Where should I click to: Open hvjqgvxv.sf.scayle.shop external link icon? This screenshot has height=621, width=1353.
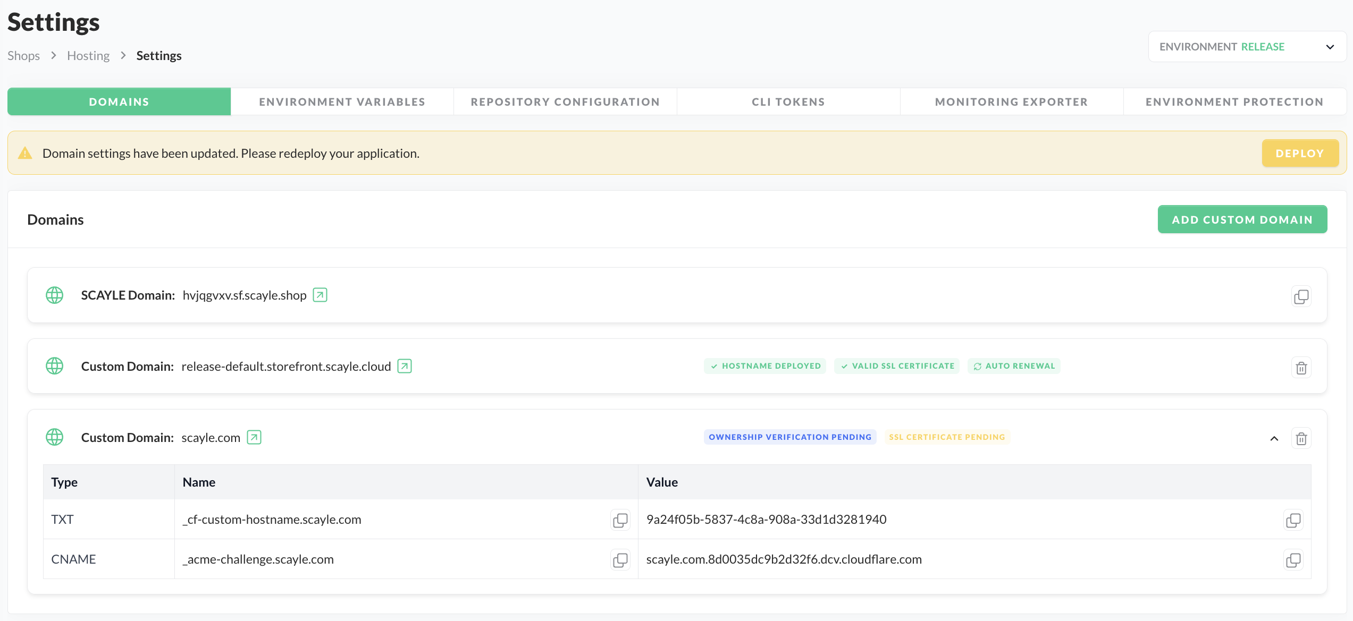click(x=320, y=295)
